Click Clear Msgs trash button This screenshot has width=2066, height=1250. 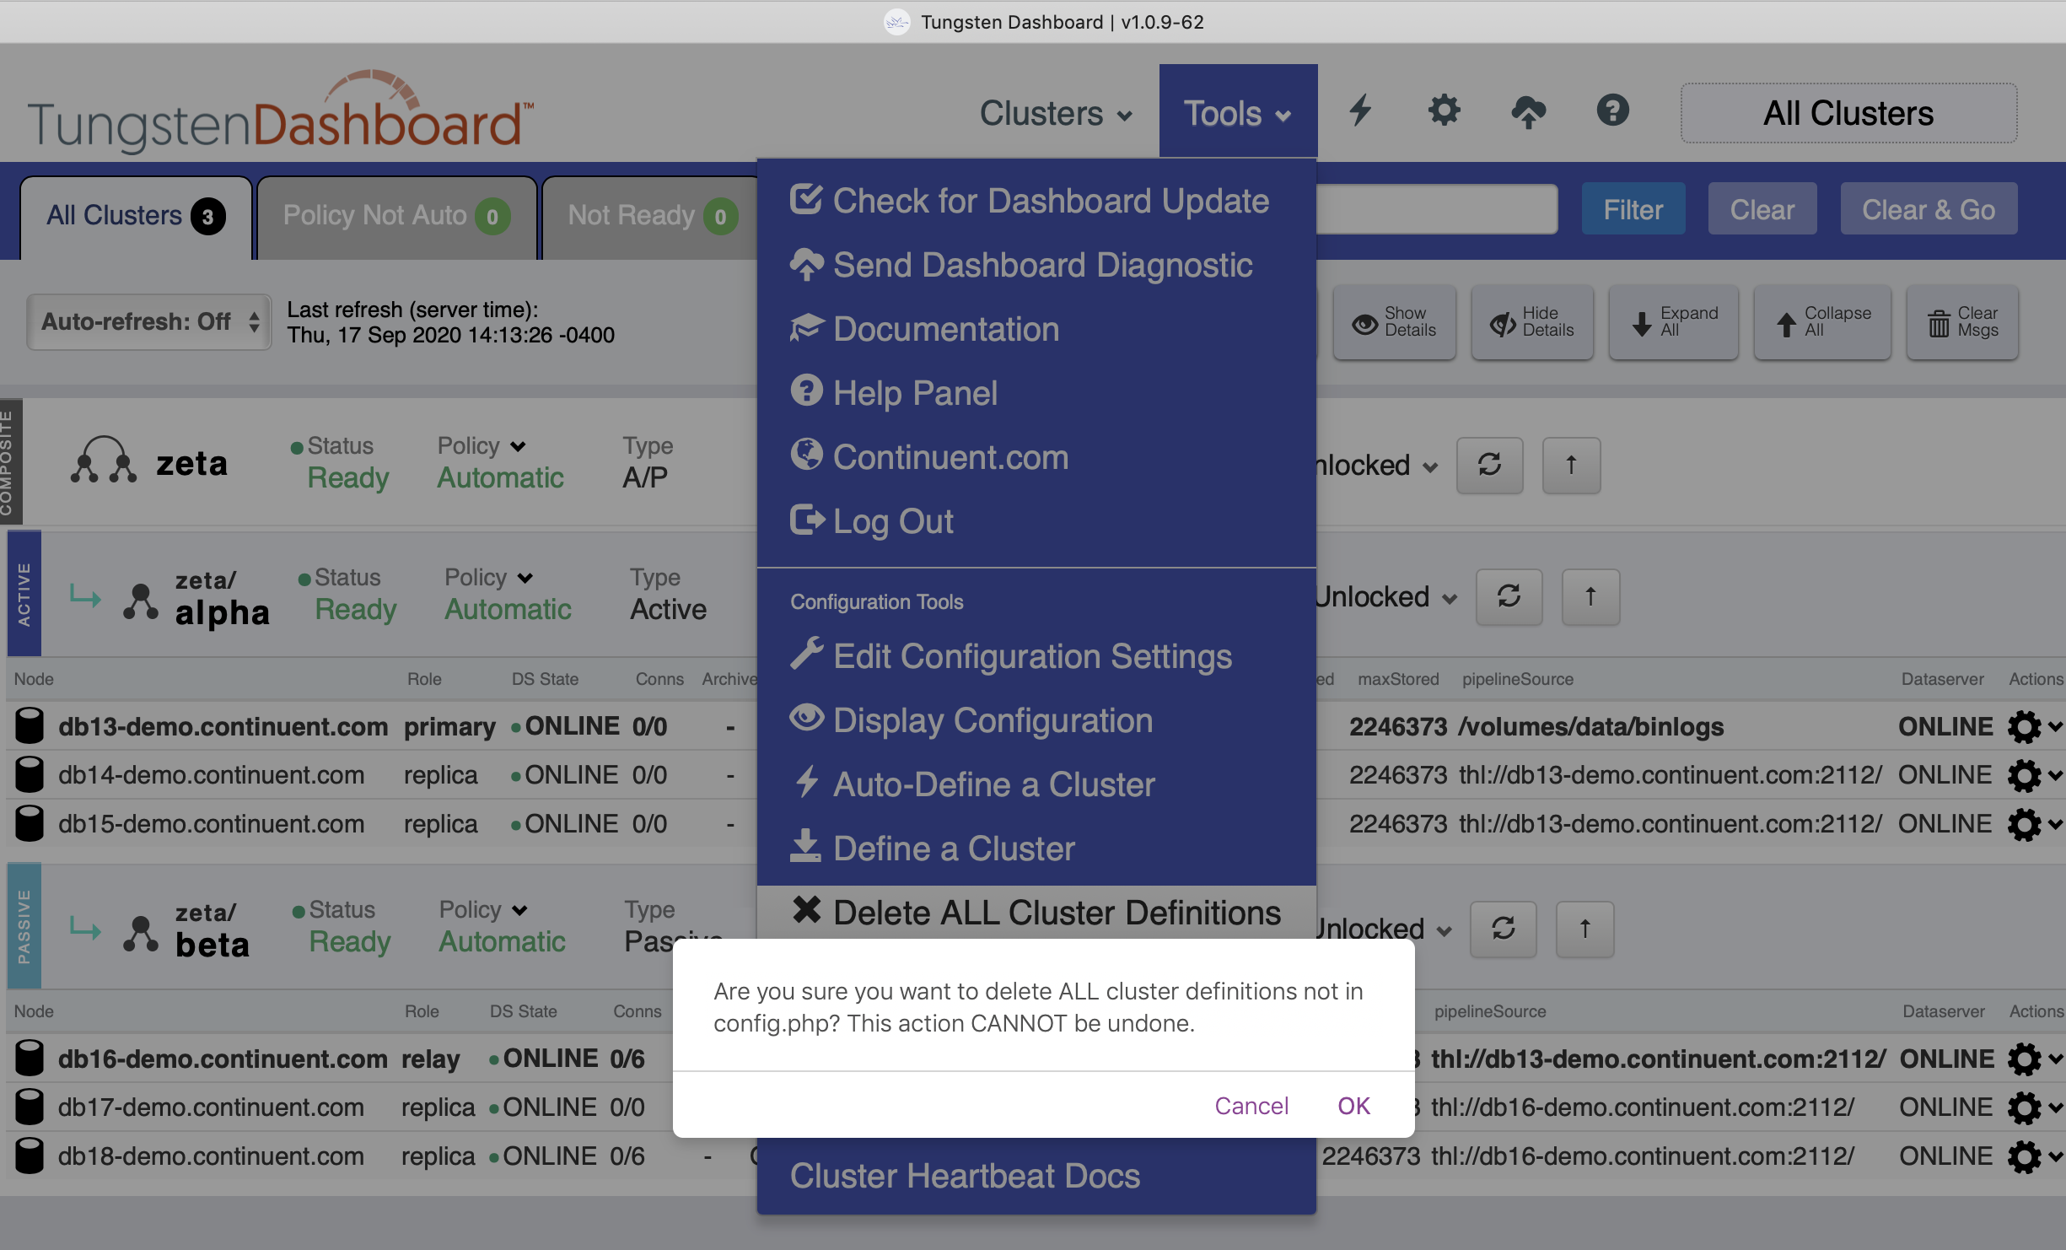click(1962, 322)
